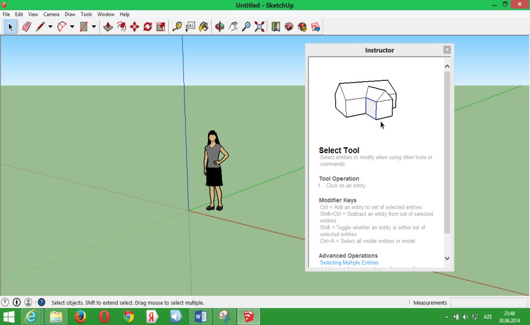
Task: Select the Orbit tool
Action: click(x=219, y=27)
